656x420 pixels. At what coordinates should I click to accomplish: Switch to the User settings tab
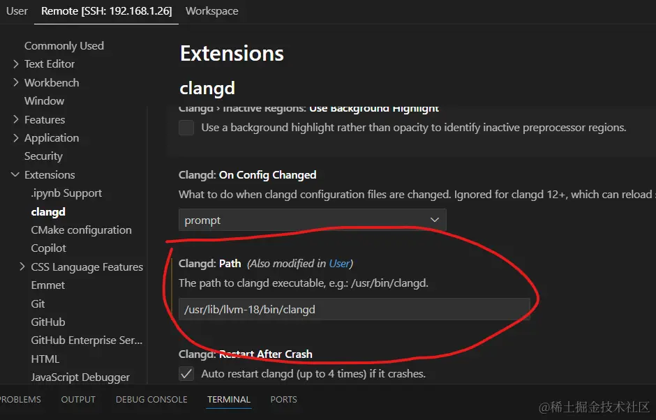point(17,11)
